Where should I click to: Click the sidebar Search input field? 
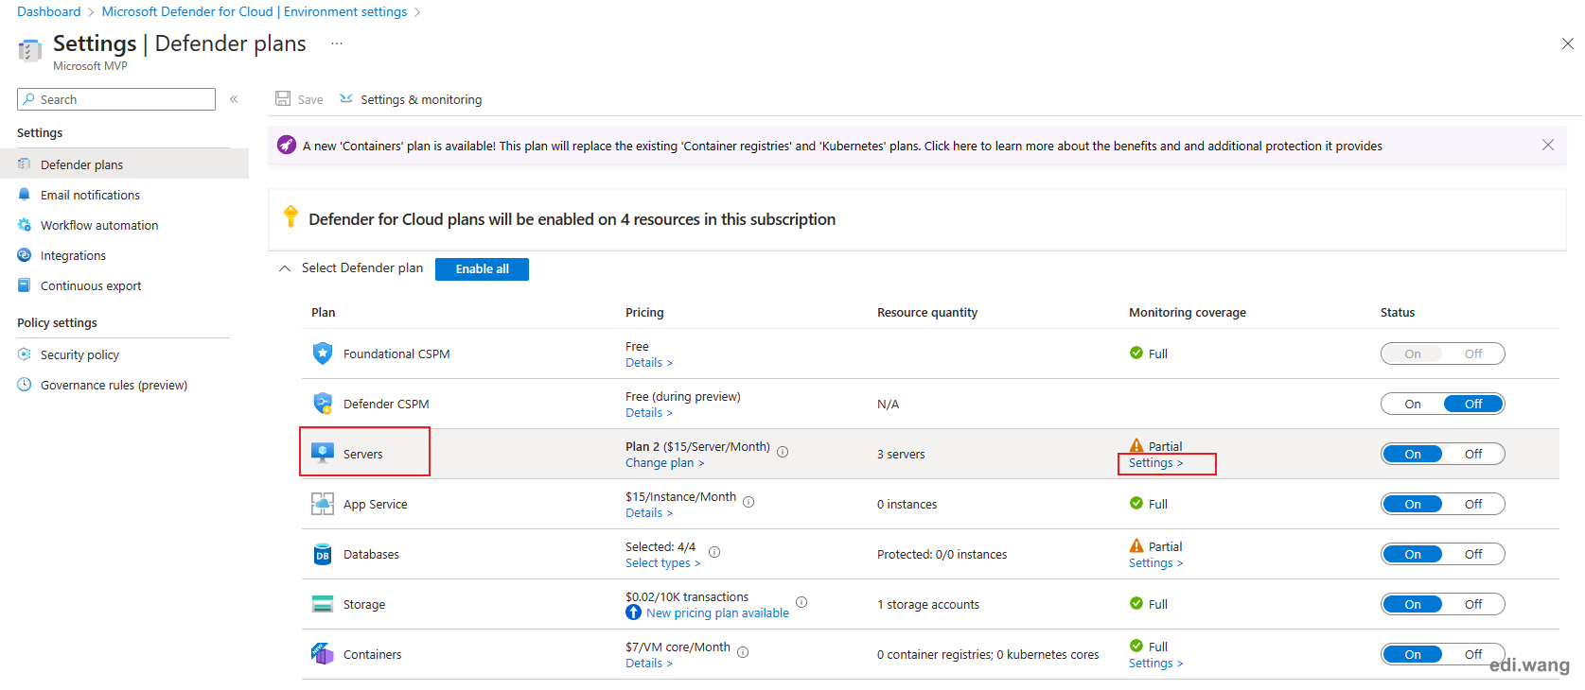pyautogui.click(x=116, y=99)
